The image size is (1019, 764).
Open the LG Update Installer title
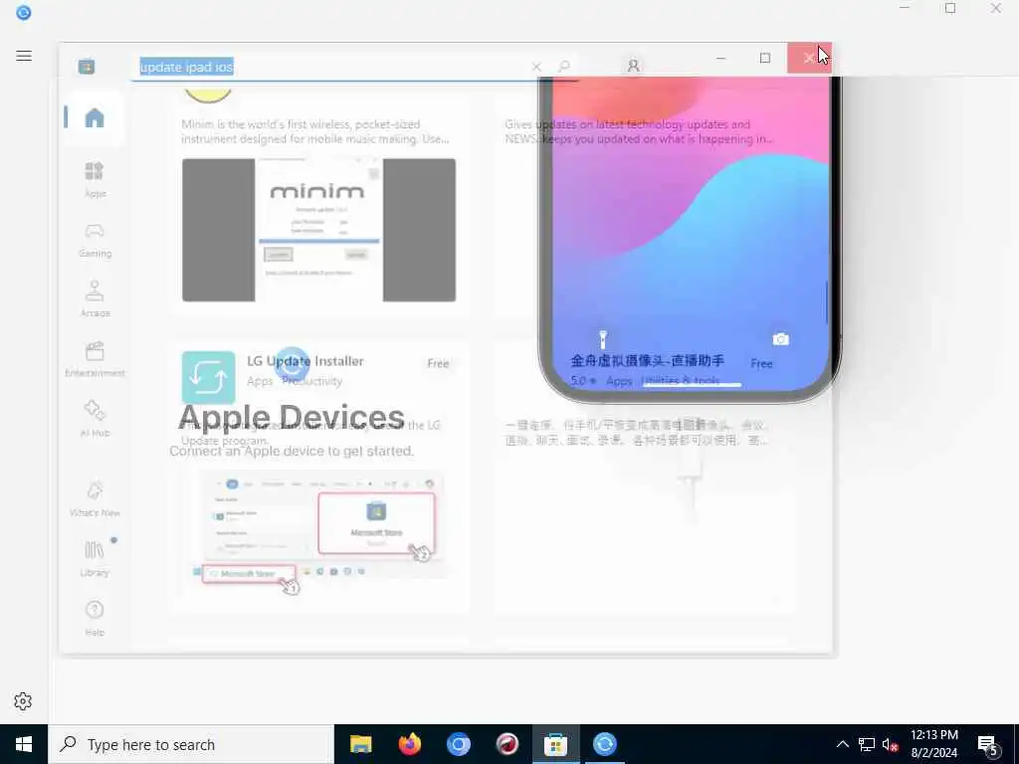pyautogui.click(x=306, y=361)
